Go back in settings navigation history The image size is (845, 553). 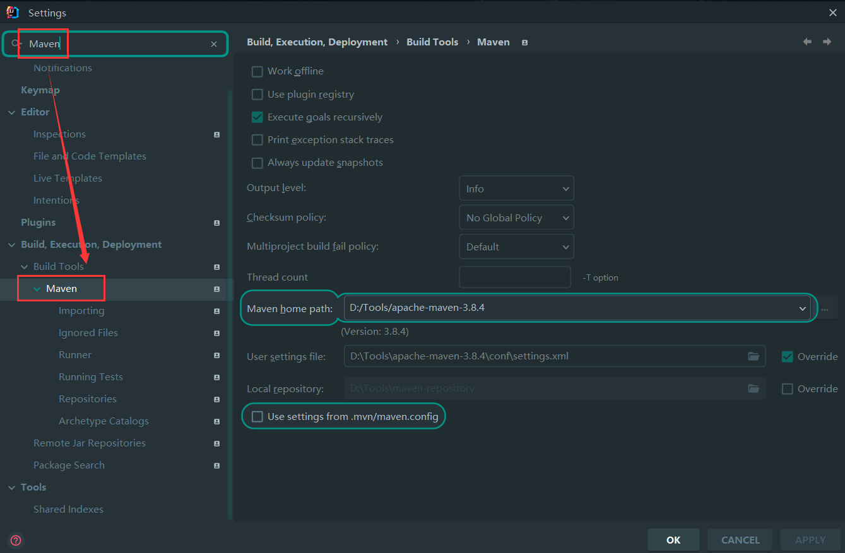[x=807, y=42]
